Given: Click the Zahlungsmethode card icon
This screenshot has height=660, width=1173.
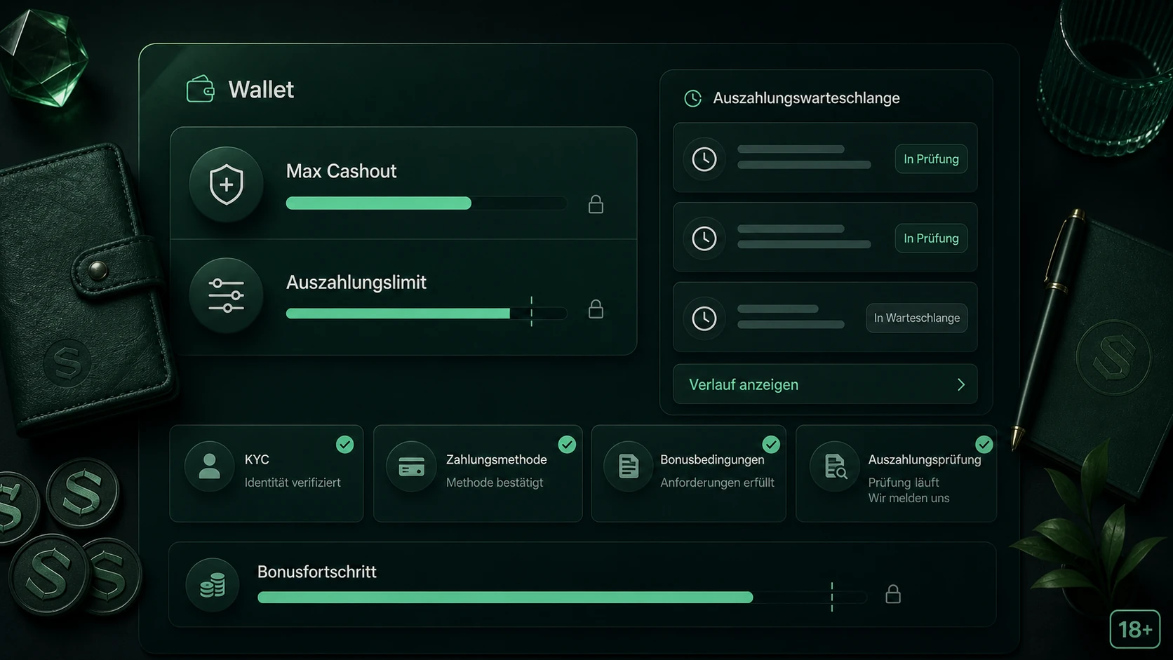Looking at the screenshot, I should point(411,466).
